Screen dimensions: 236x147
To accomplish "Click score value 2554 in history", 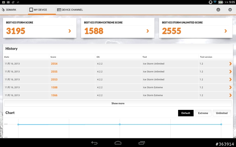I will (x=54, y=64).
